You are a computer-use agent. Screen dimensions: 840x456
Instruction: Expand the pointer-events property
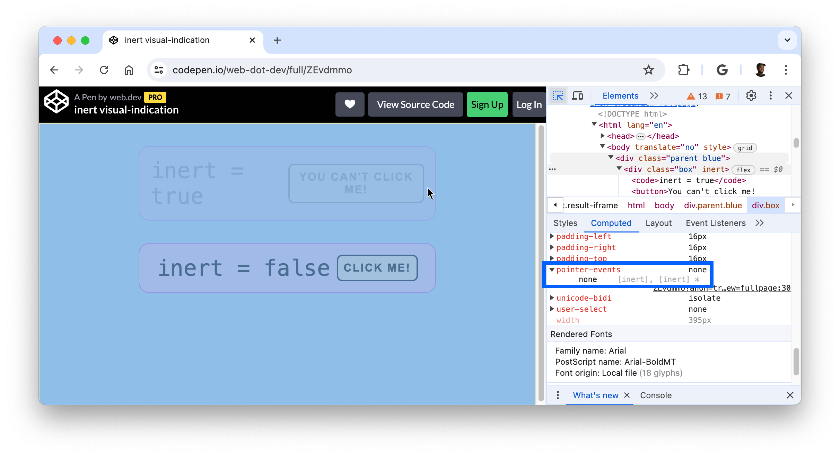tap(553, 270)
